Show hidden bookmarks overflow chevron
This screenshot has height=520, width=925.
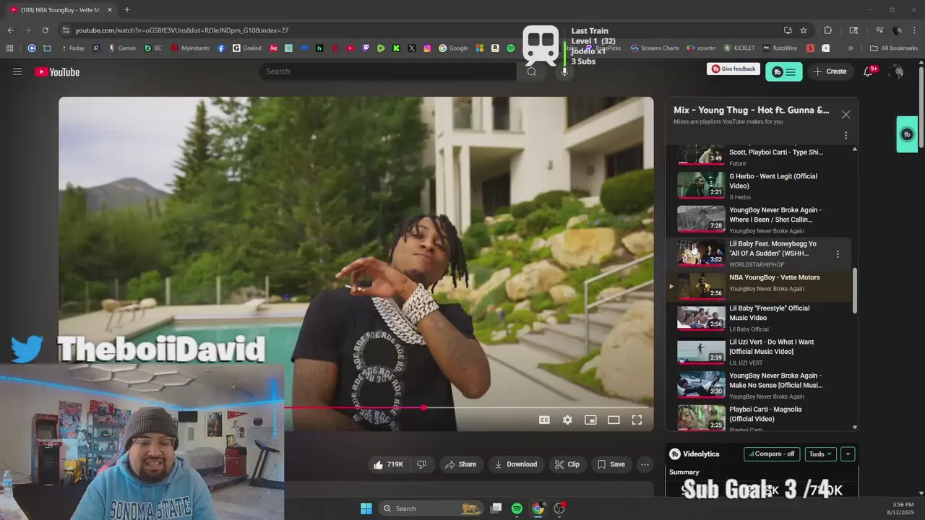click(851, 48)
